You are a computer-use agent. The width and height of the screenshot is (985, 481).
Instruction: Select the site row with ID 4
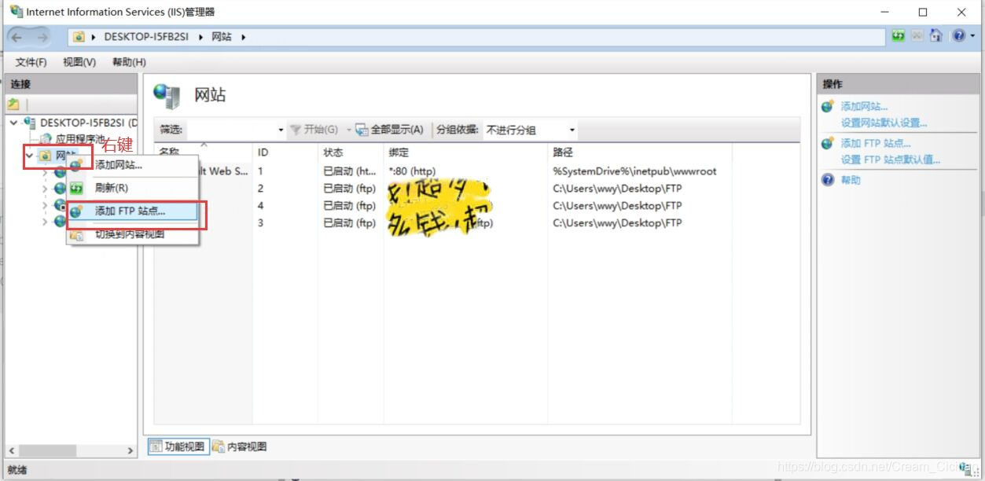[x=476, y=206]
